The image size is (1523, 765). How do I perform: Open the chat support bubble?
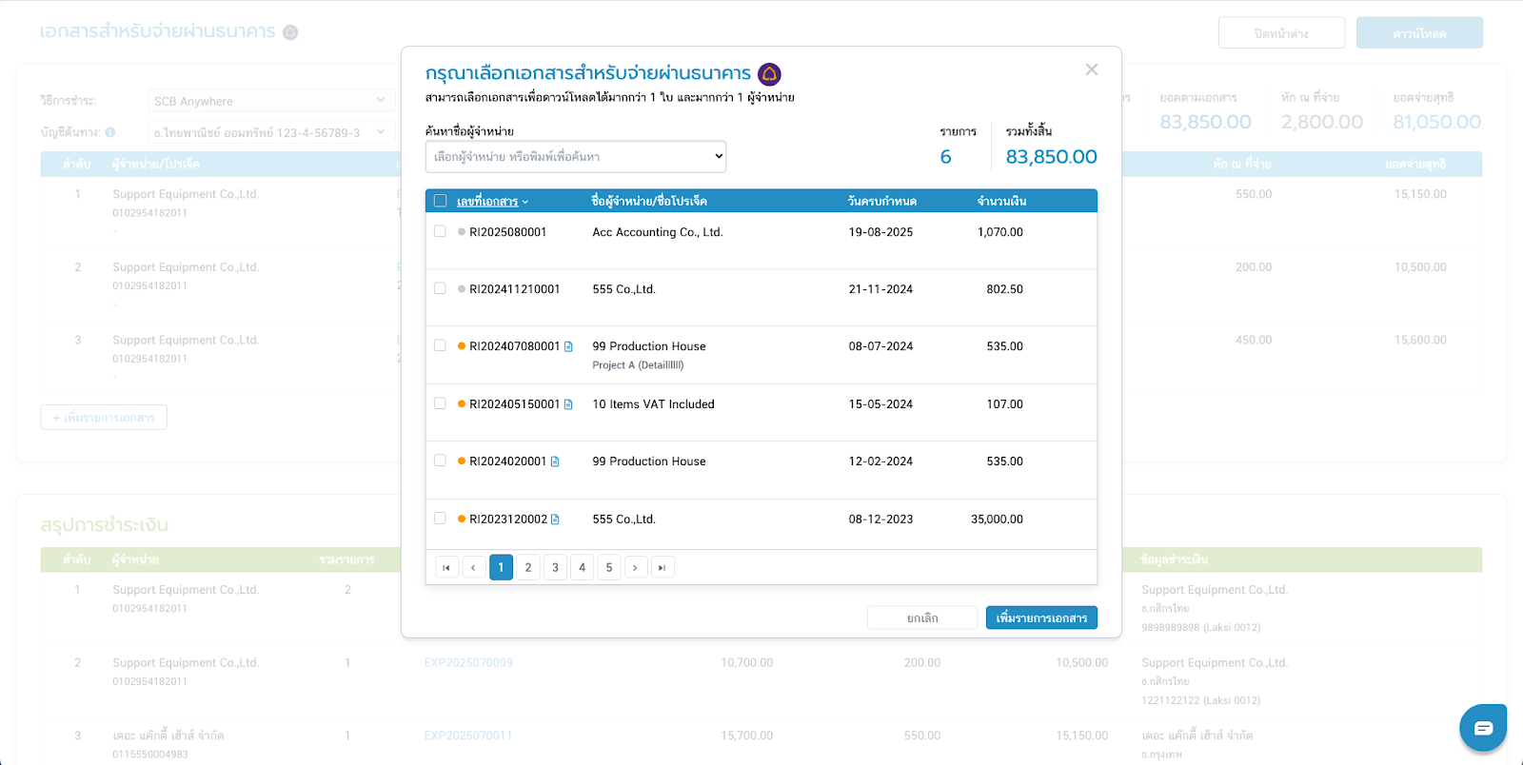coord(1482,728)
